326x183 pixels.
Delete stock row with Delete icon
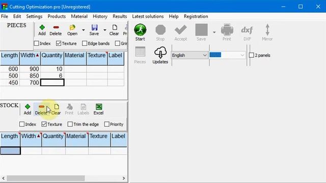(41, 109)
